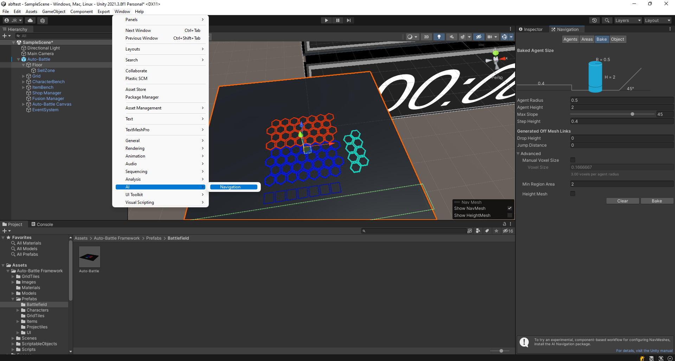Enable the Manual Voxel Size checkbox
This screenshot has width=675, height=361.
tap(573, 160)
